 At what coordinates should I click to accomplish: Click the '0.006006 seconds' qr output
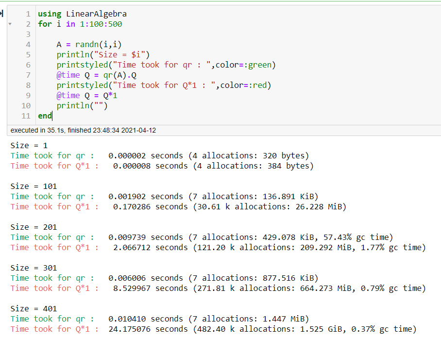(x=146, y=278)
